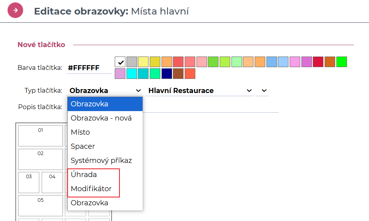Image resolution: width=369 pixels, height=221 pixels.
Task: Pick the brown color swatch
Action: [x=178, y=73]
